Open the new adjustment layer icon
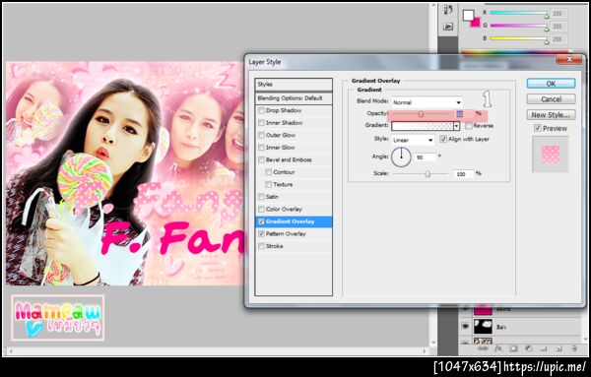Screen dimensions: 591x377 point(528,349)
